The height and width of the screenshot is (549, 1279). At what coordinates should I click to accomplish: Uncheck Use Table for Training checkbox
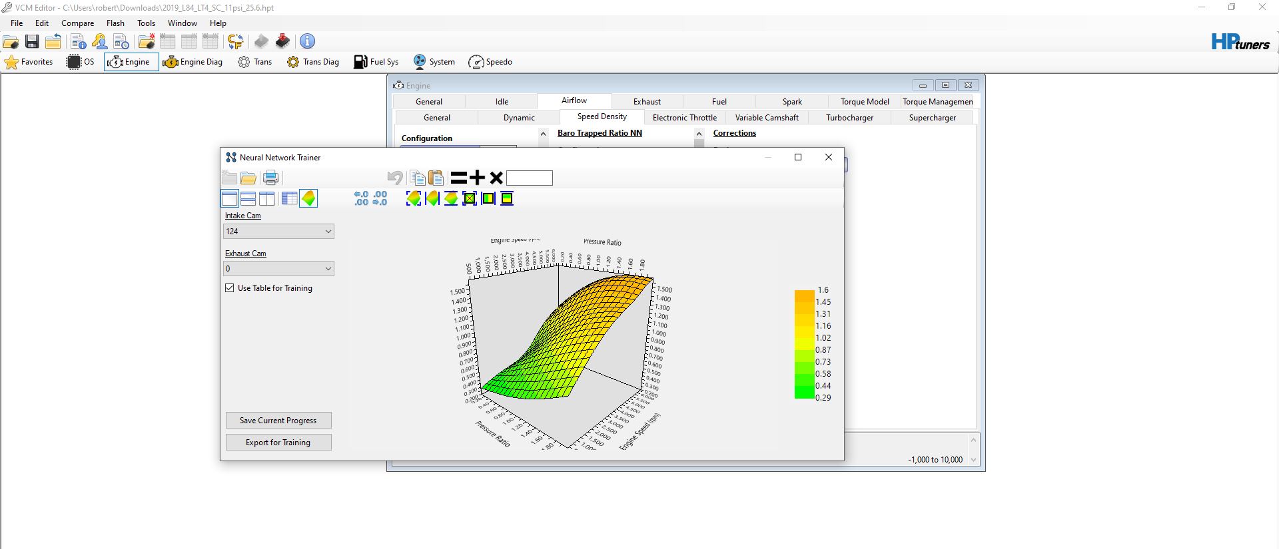[x=230, y=288]
